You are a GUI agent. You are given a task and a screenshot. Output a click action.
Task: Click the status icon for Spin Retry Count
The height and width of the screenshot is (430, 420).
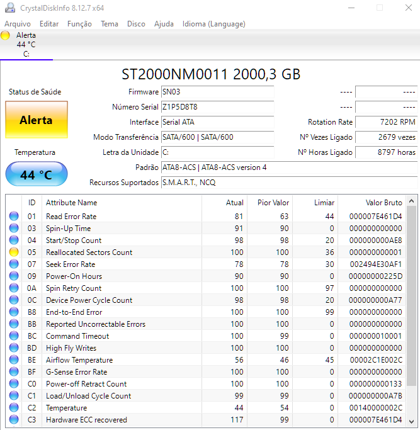coord(14,288)
